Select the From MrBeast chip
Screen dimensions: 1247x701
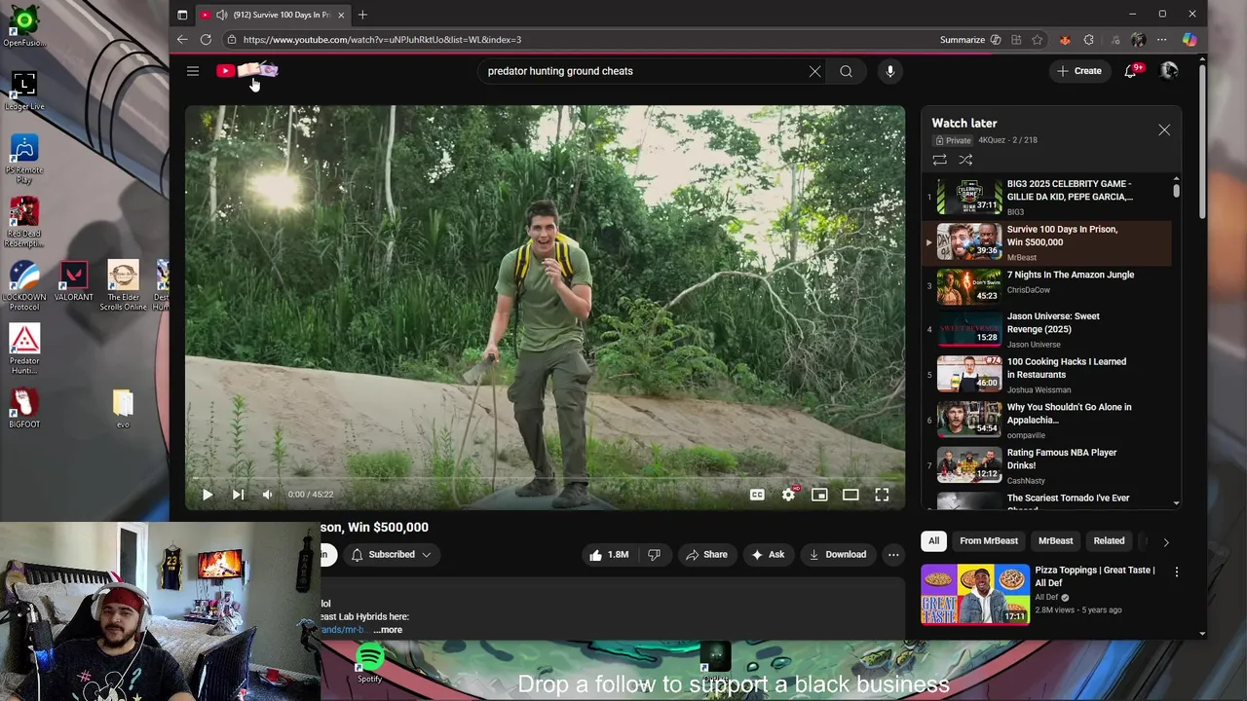[x=988, y=541]
